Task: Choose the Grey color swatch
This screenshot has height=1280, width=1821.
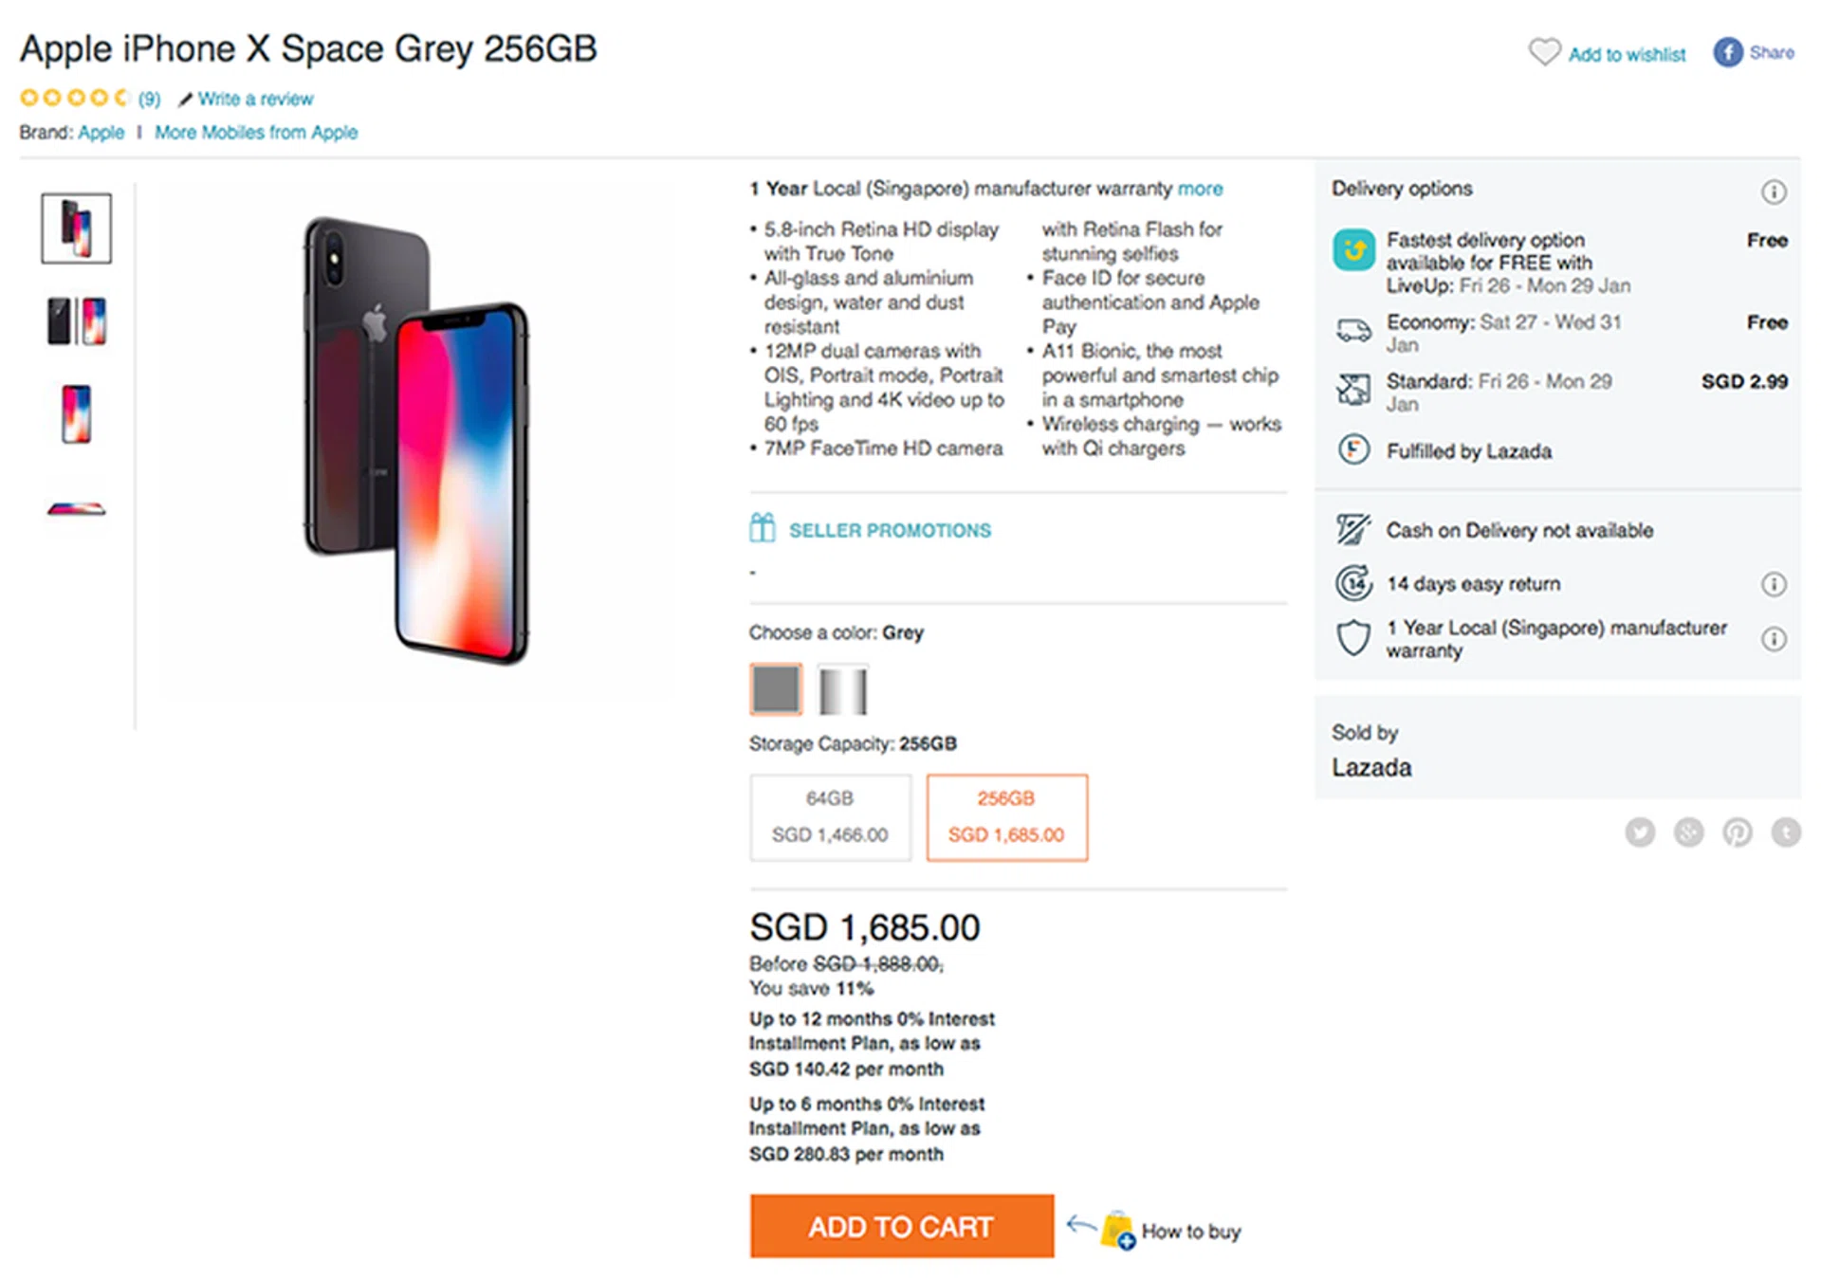Action: click(x=776, y=689)
